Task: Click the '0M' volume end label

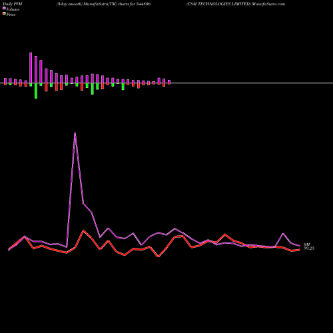Action: point(306,244)
